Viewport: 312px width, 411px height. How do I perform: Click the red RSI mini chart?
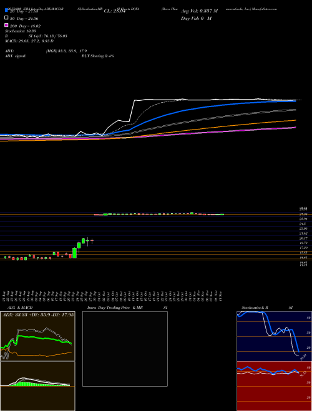[274, 386]
